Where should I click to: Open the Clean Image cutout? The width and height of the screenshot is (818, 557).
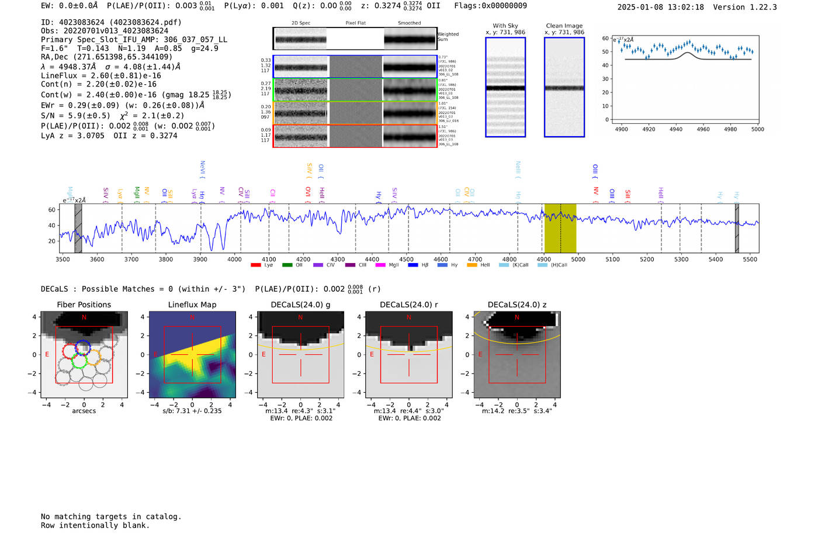(x=564, y=87)
